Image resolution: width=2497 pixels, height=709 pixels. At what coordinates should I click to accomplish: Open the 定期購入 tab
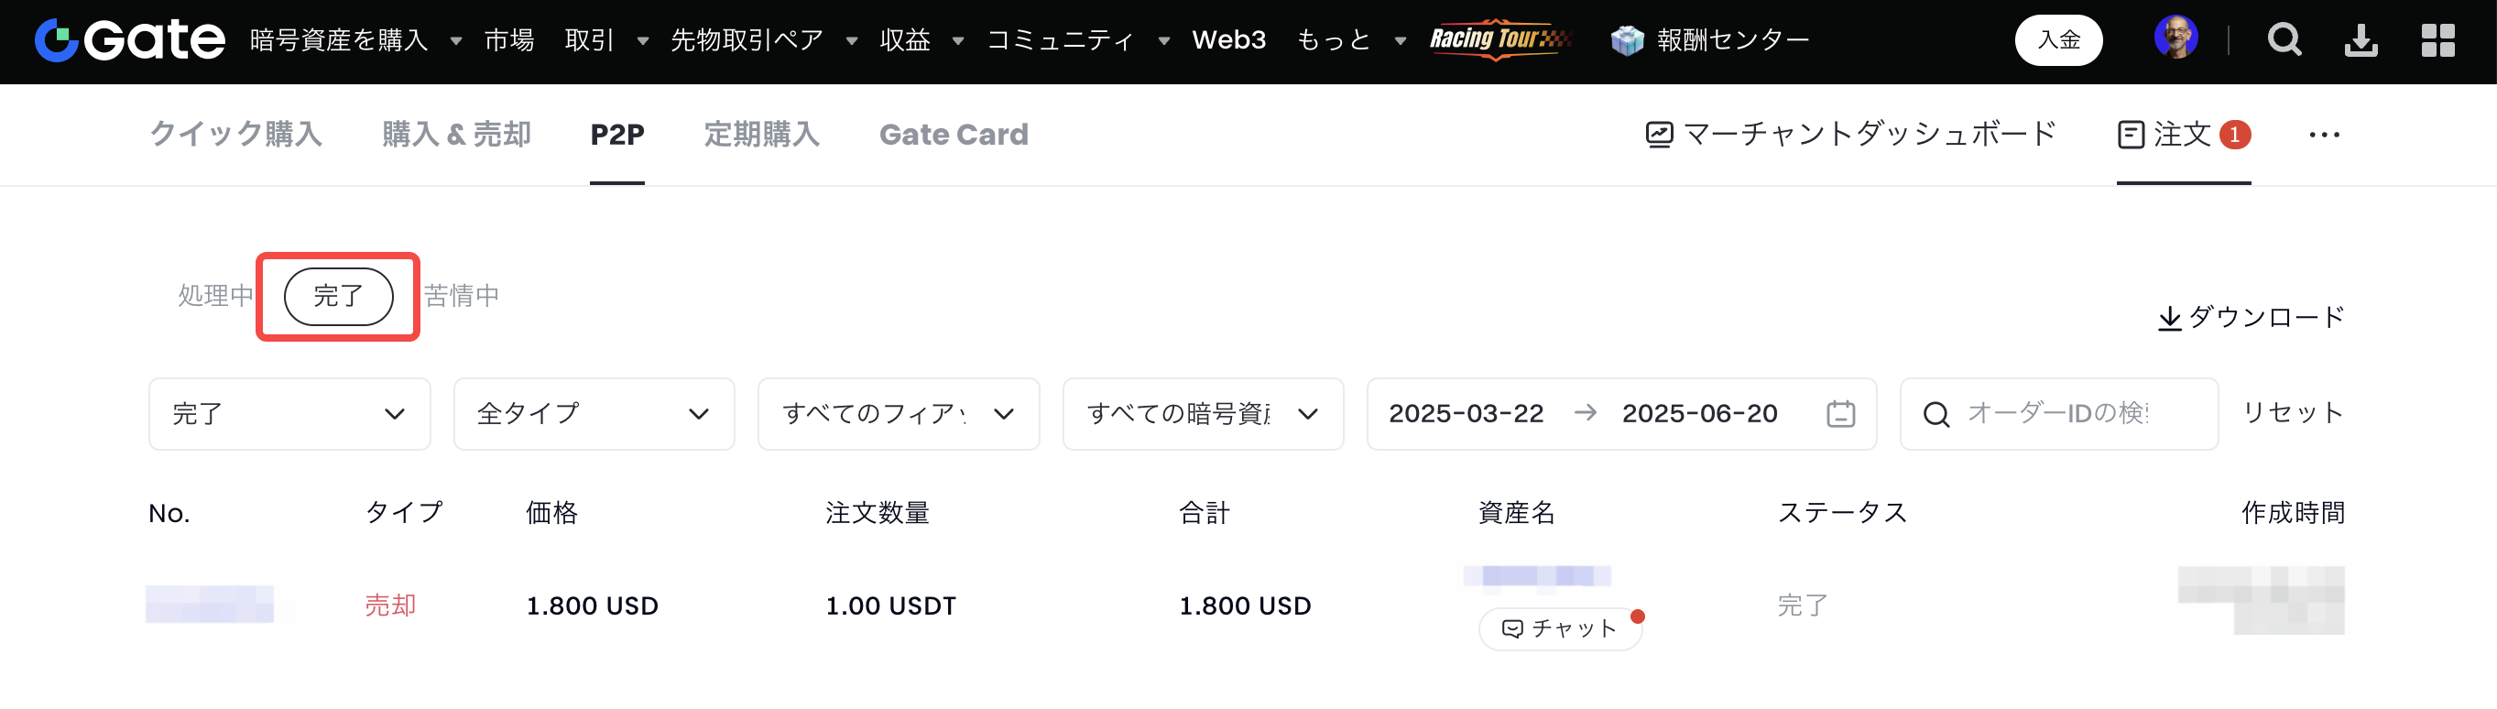click(762, 134)
